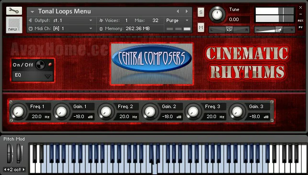Click the Tune knob
308x175 pixels.
tap(217, 14)
